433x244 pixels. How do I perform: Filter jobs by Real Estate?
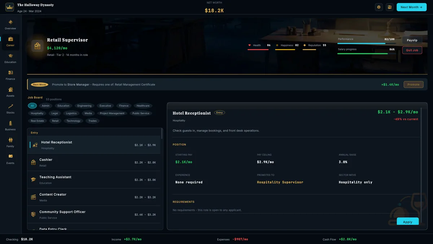tap(37, 121)
